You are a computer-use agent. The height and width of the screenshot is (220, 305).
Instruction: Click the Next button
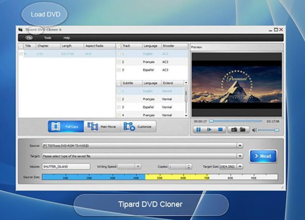click(x=263, y=156)
